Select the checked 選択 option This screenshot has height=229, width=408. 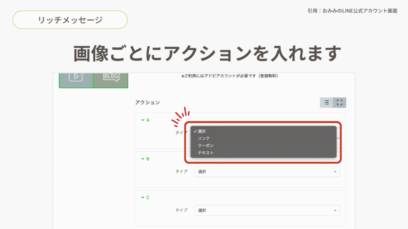pos(202,131)
